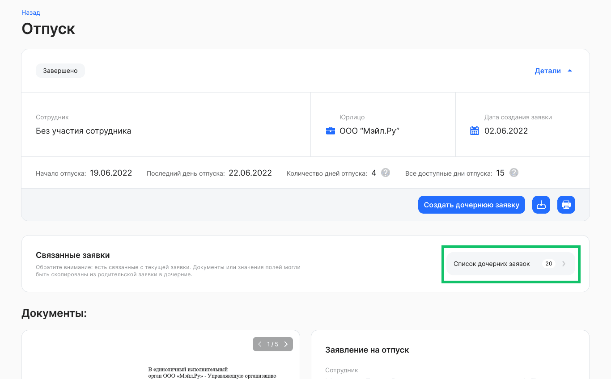Print the request using the printer icon

pyautogui.click(x=566, y=205)
